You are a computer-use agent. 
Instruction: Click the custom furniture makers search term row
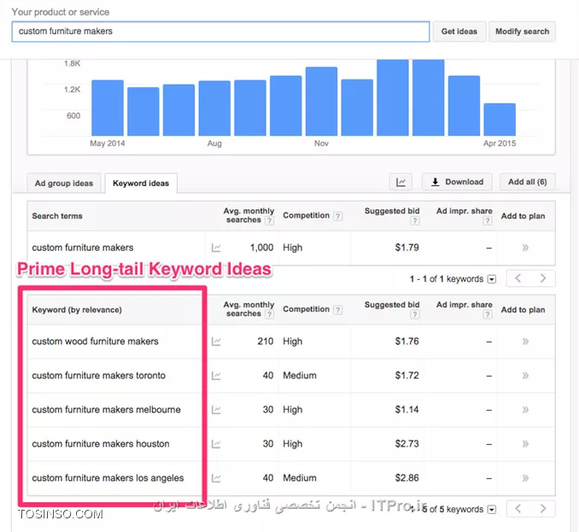pyautogui.click(x=291, y=248)
